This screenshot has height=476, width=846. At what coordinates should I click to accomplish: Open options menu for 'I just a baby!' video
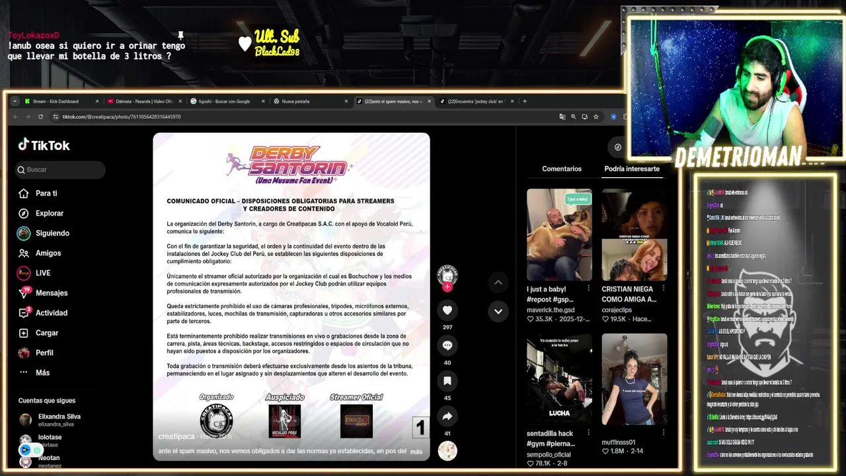(588, 288)
